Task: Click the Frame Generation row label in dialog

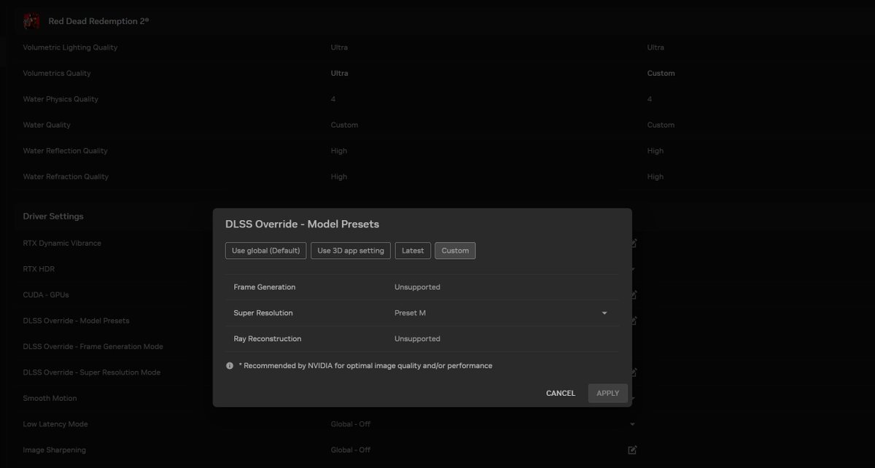Action: pyautogui.click(x=265, y=287)
